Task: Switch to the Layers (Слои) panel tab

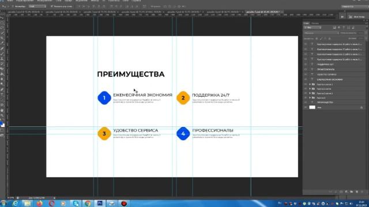Action: [x=306, y=23]
